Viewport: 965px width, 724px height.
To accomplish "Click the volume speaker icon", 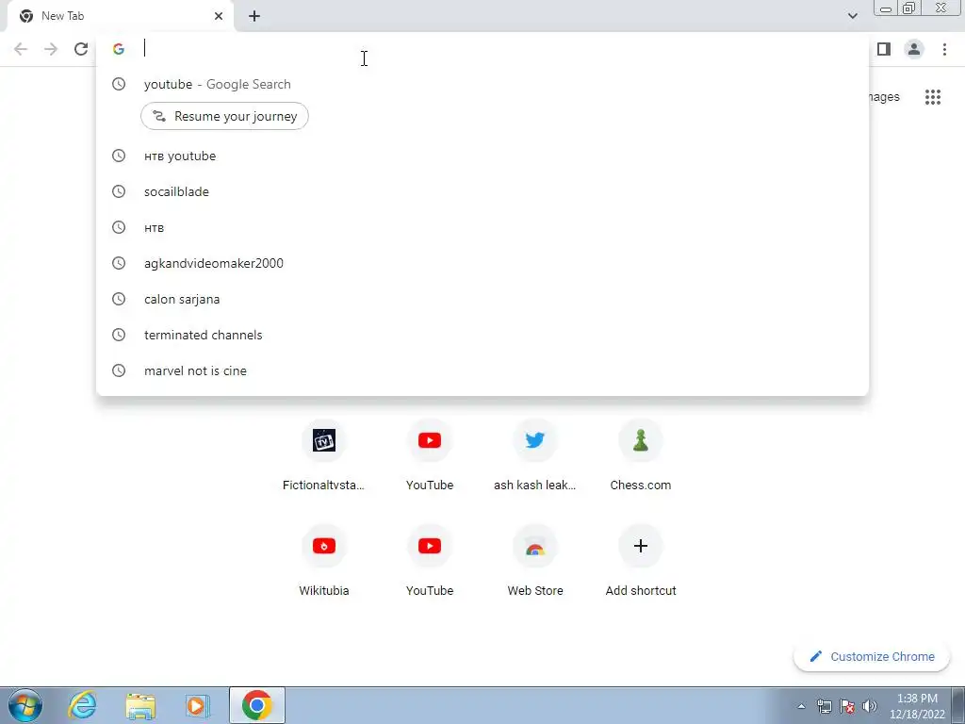I will [870, 706].
